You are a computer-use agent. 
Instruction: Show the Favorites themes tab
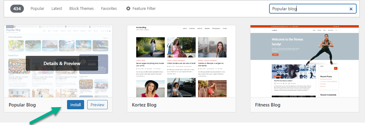point(109,9)
